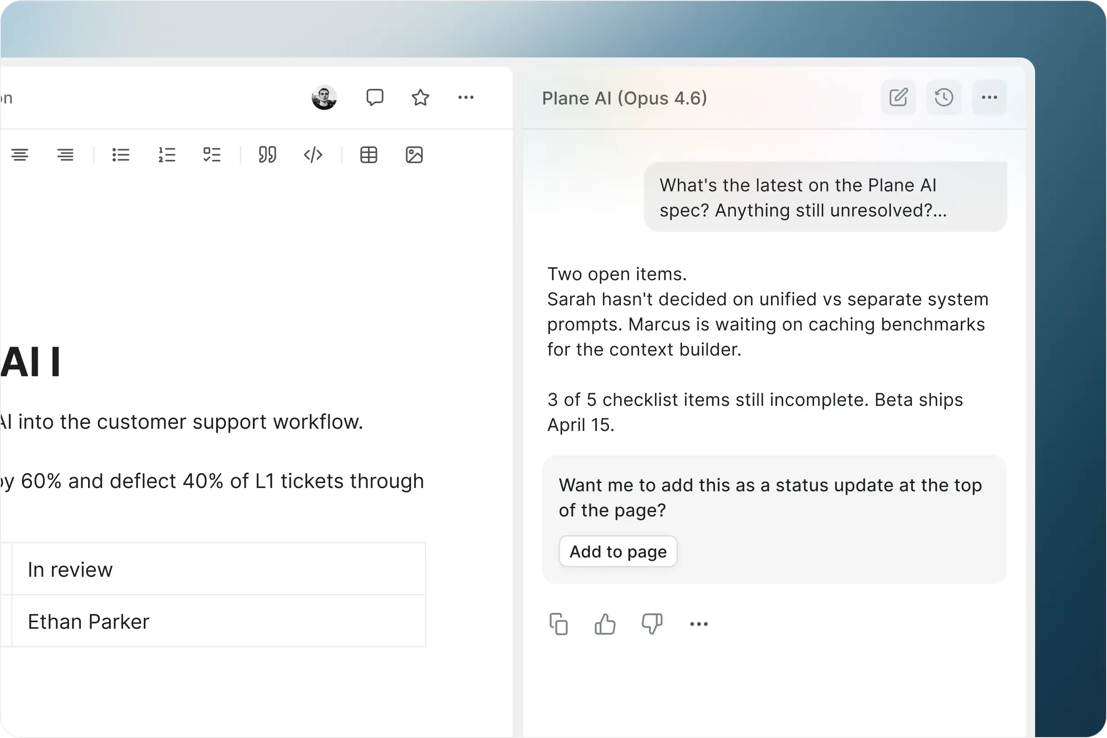This screenshot has width=1107, height=738.
Task: Insert an image into the document
Action: (414, 155)
